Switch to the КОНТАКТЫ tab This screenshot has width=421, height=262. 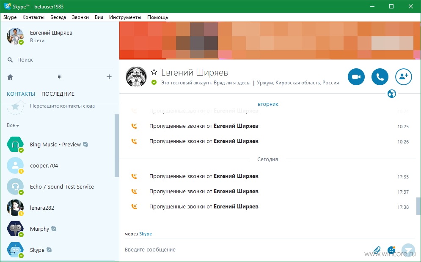click(x=21, y=94)
